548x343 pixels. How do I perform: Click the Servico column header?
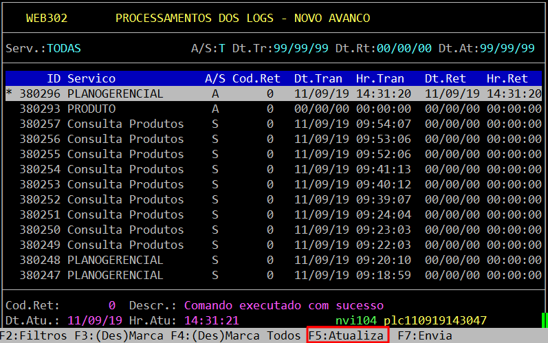click(x=91, y=78)
